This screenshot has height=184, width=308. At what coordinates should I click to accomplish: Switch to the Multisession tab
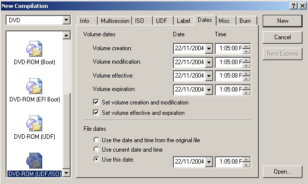pyautogui.click(x=115, y=21)
